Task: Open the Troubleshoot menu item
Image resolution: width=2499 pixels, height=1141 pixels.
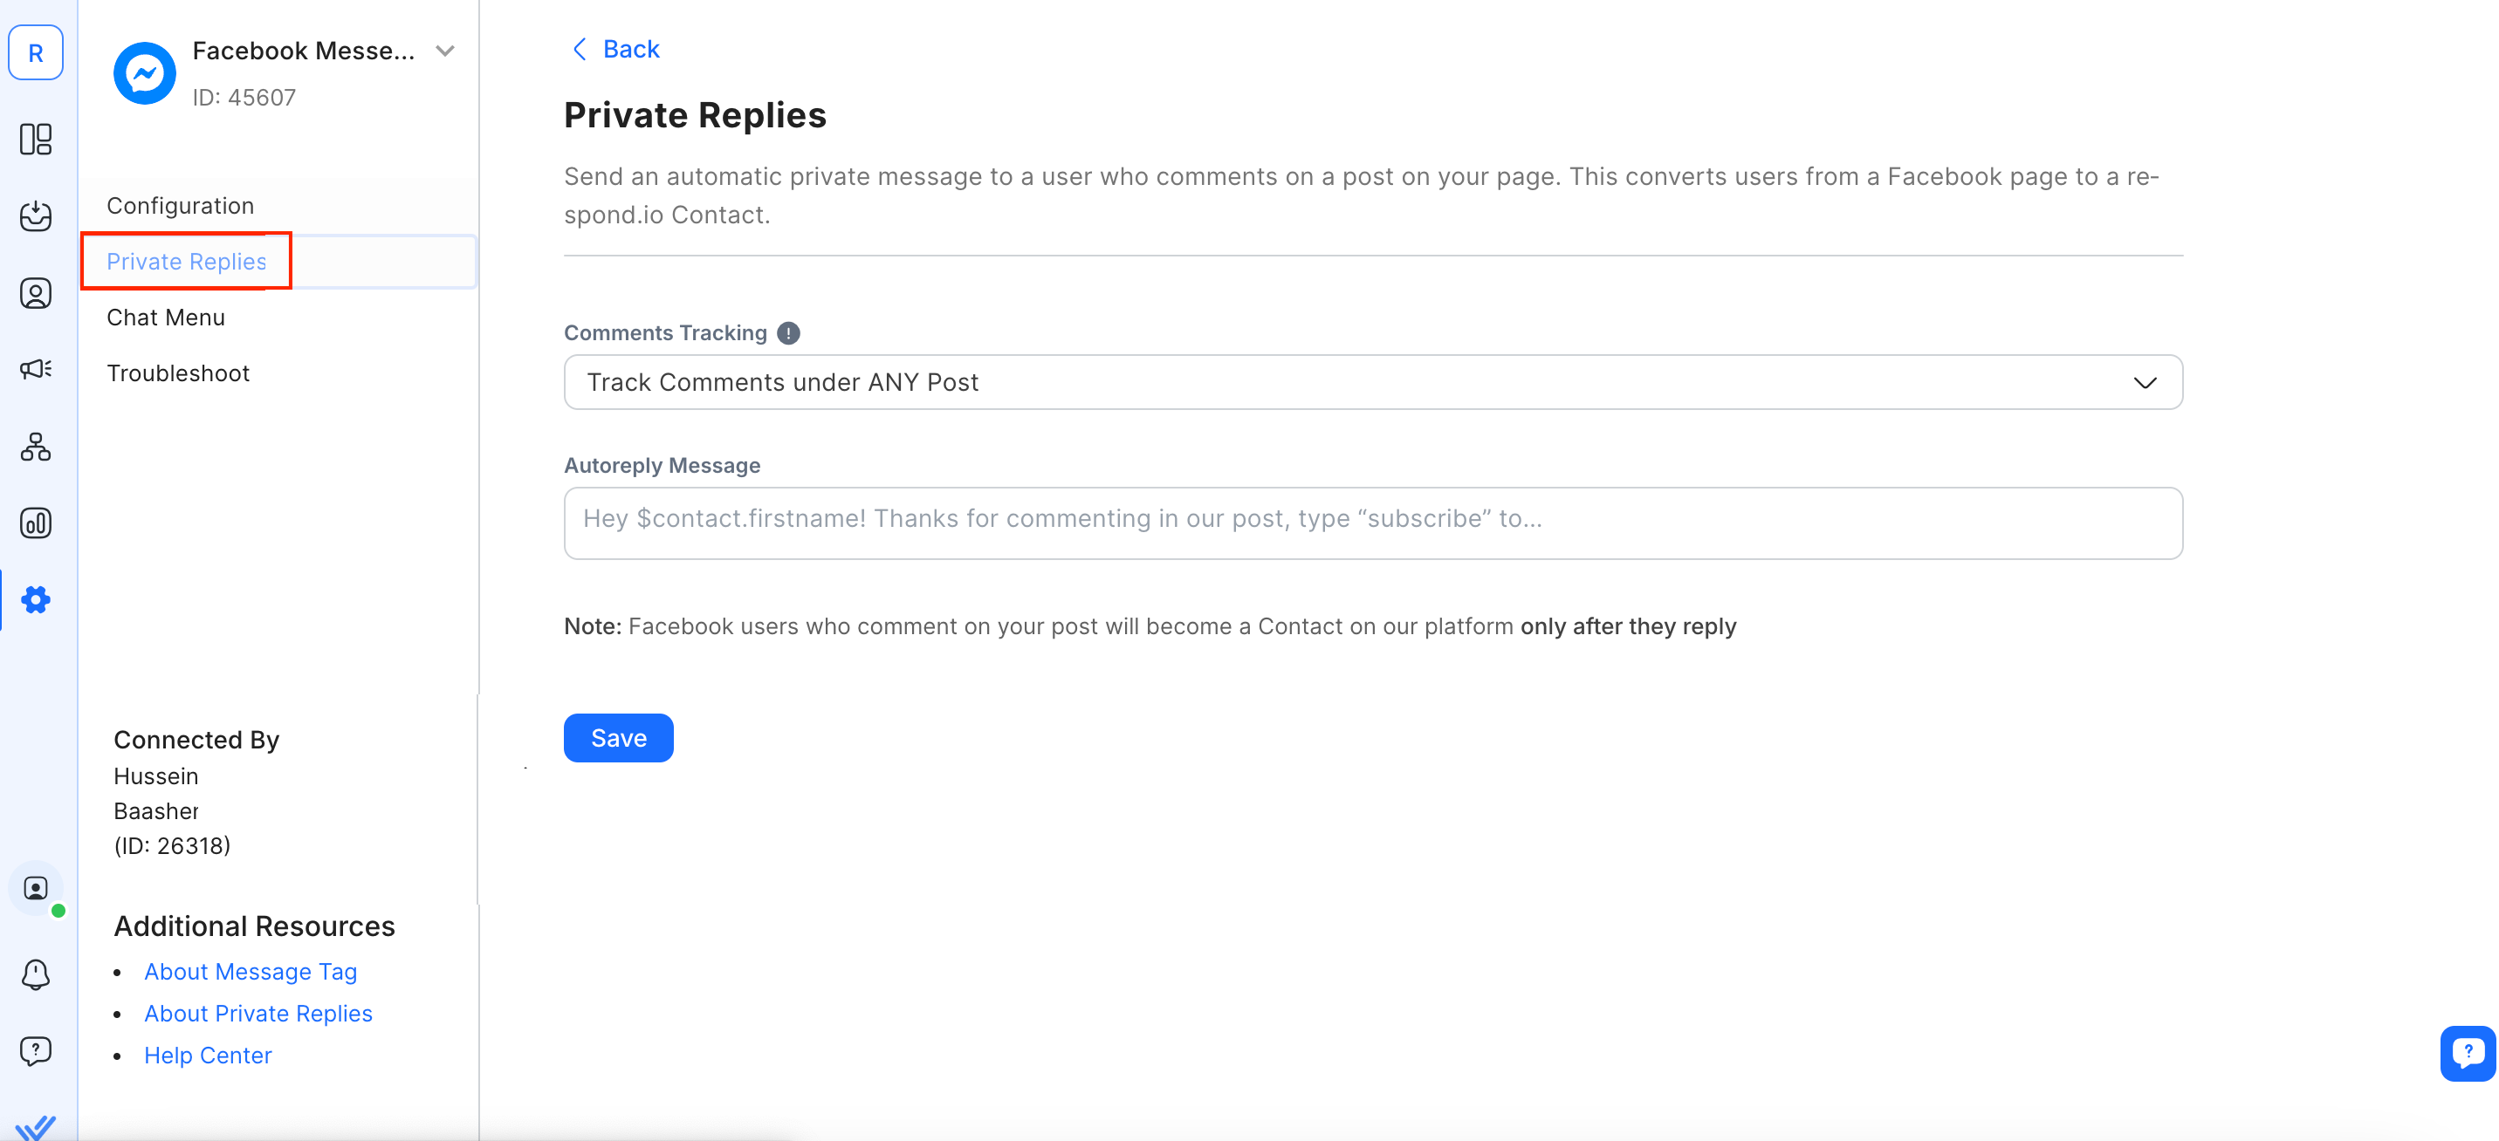Action: (178, 373)
